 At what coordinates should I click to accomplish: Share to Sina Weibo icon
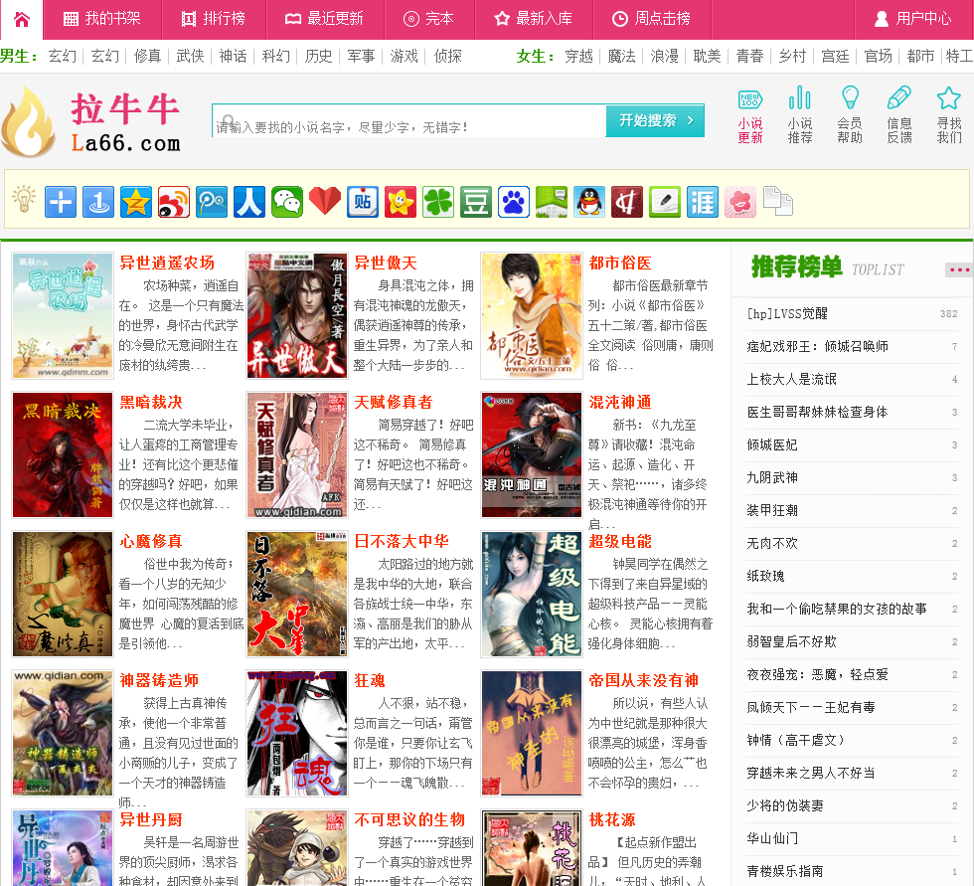(x=174, y=202)
